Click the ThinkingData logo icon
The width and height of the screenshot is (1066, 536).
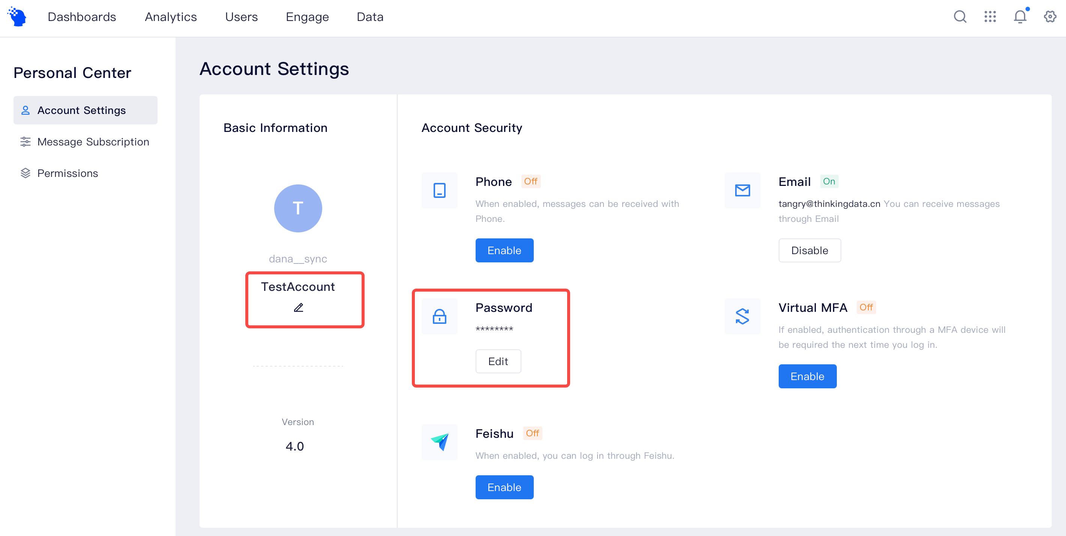pos(17,16)
